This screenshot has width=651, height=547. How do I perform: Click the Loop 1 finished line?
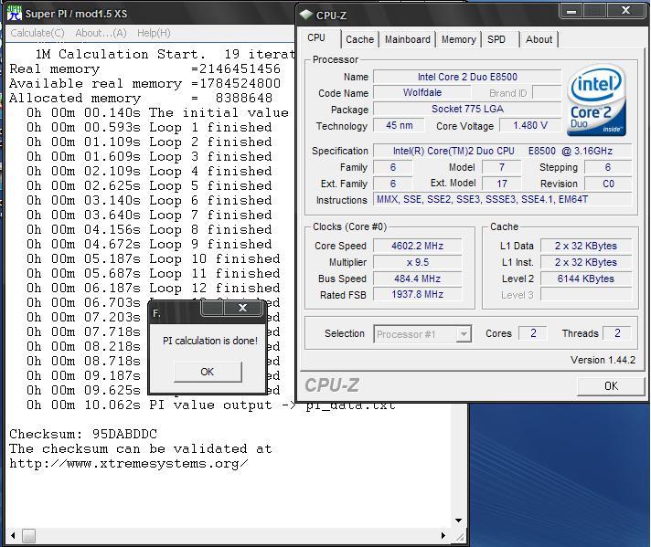tap(149, 127)
